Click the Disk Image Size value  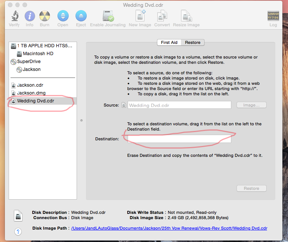point(198,218)
